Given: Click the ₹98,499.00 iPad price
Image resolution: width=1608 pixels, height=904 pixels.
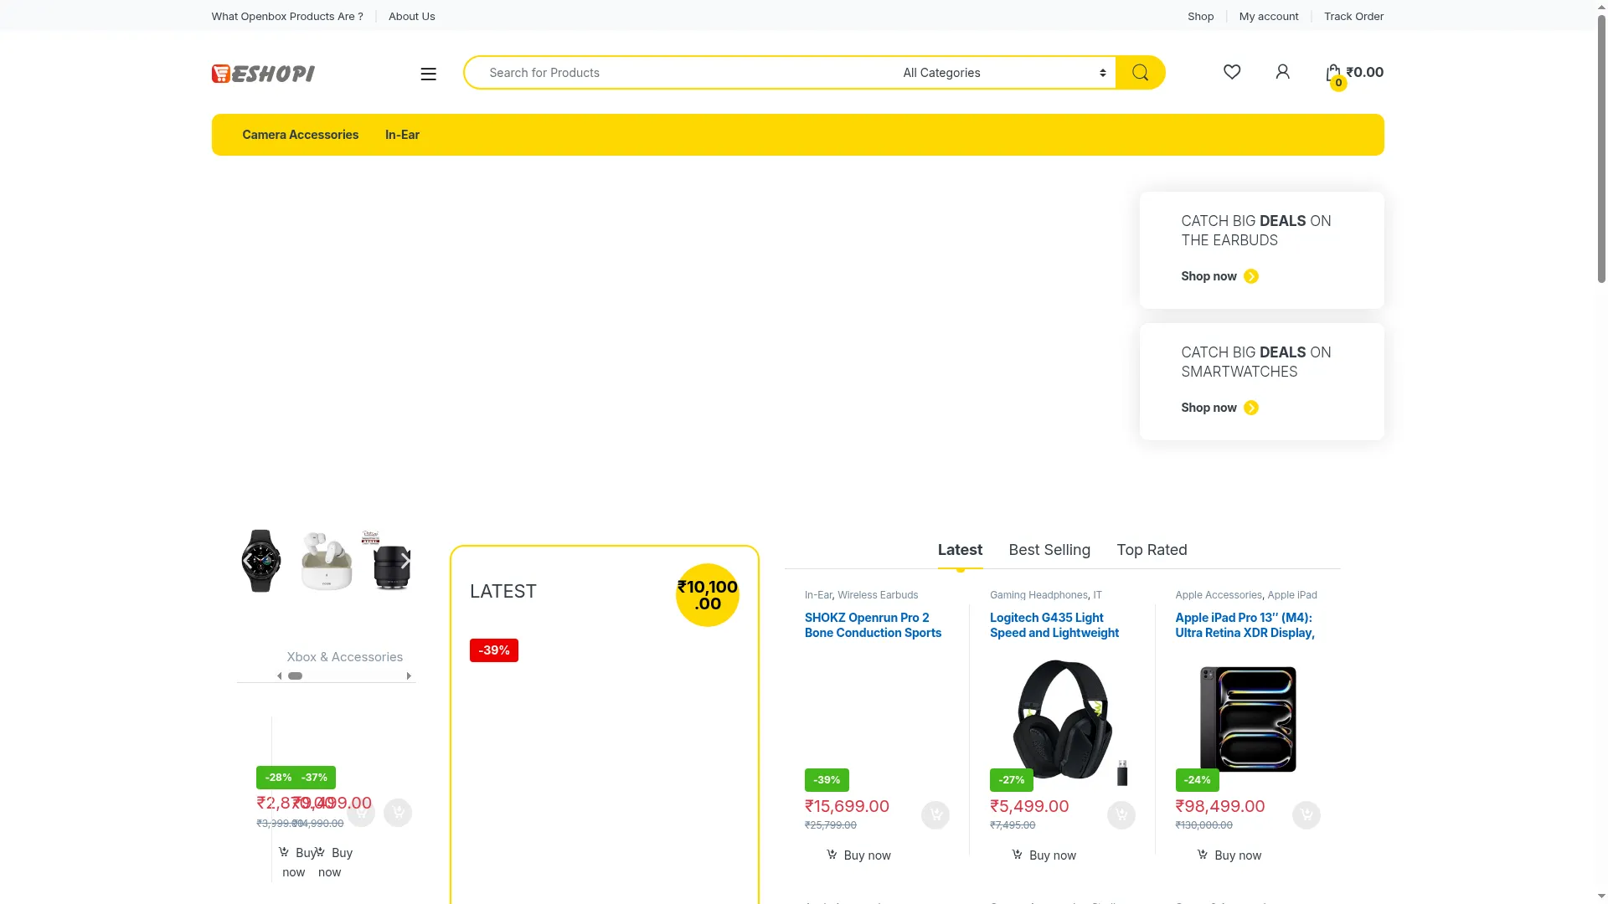Looking at the screenshot, I should click(1219, 806).
